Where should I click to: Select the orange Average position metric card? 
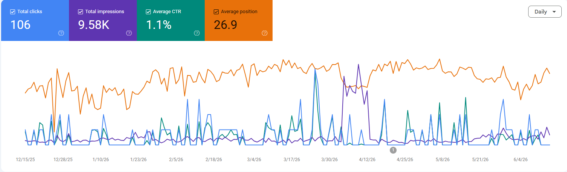coord(239,20)
